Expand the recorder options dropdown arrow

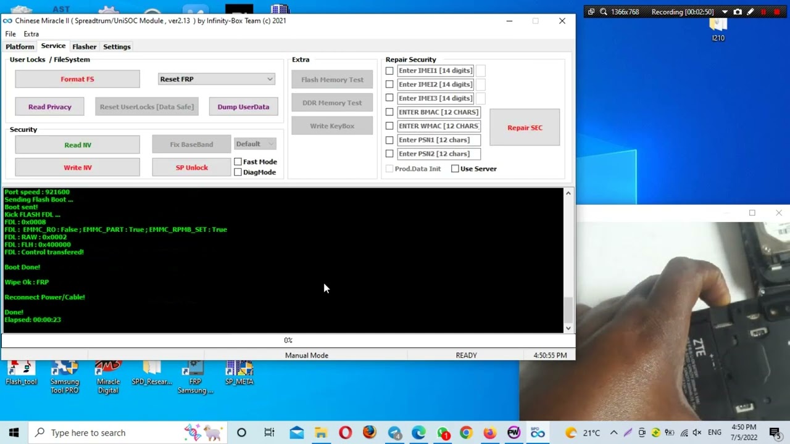[x=725, y=12]
